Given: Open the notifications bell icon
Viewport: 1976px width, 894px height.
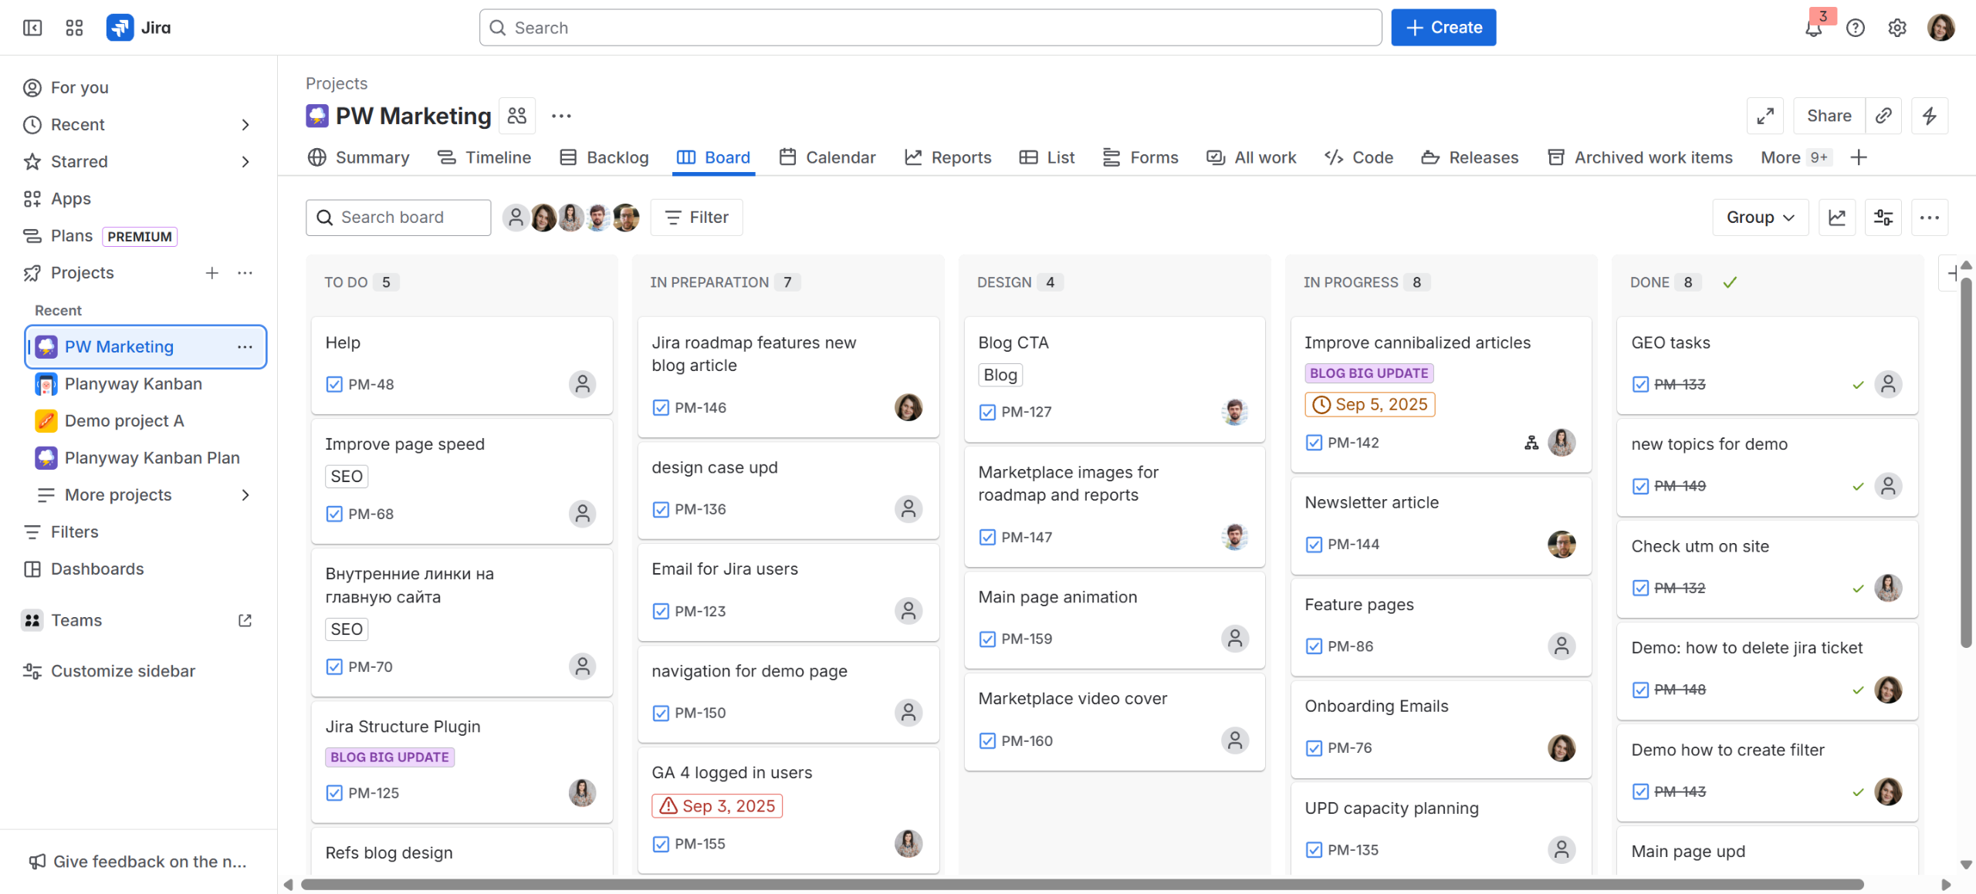Looking at the screenshot, I should pyautogui.click(x=1813, y=29).
